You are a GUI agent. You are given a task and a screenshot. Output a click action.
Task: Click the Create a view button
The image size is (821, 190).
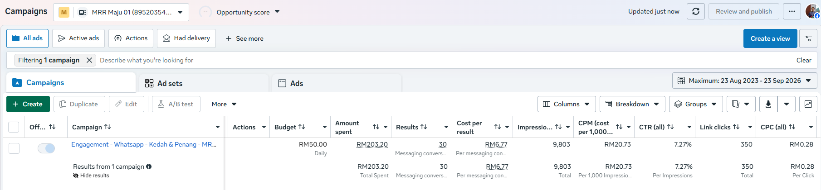[x=770, y=38]
